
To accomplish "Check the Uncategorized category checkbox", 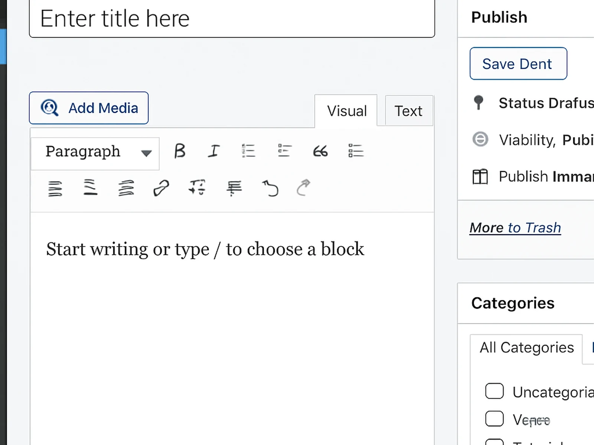I will click(494, 391).
